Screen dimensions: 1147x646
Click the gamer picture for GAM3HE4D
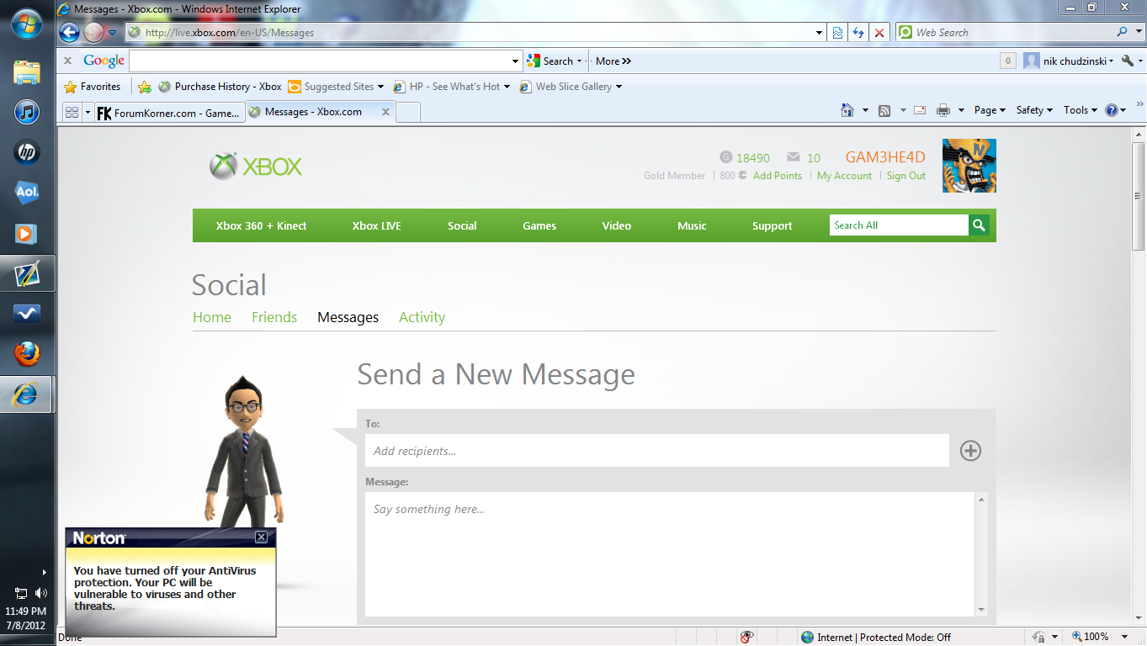969,166
